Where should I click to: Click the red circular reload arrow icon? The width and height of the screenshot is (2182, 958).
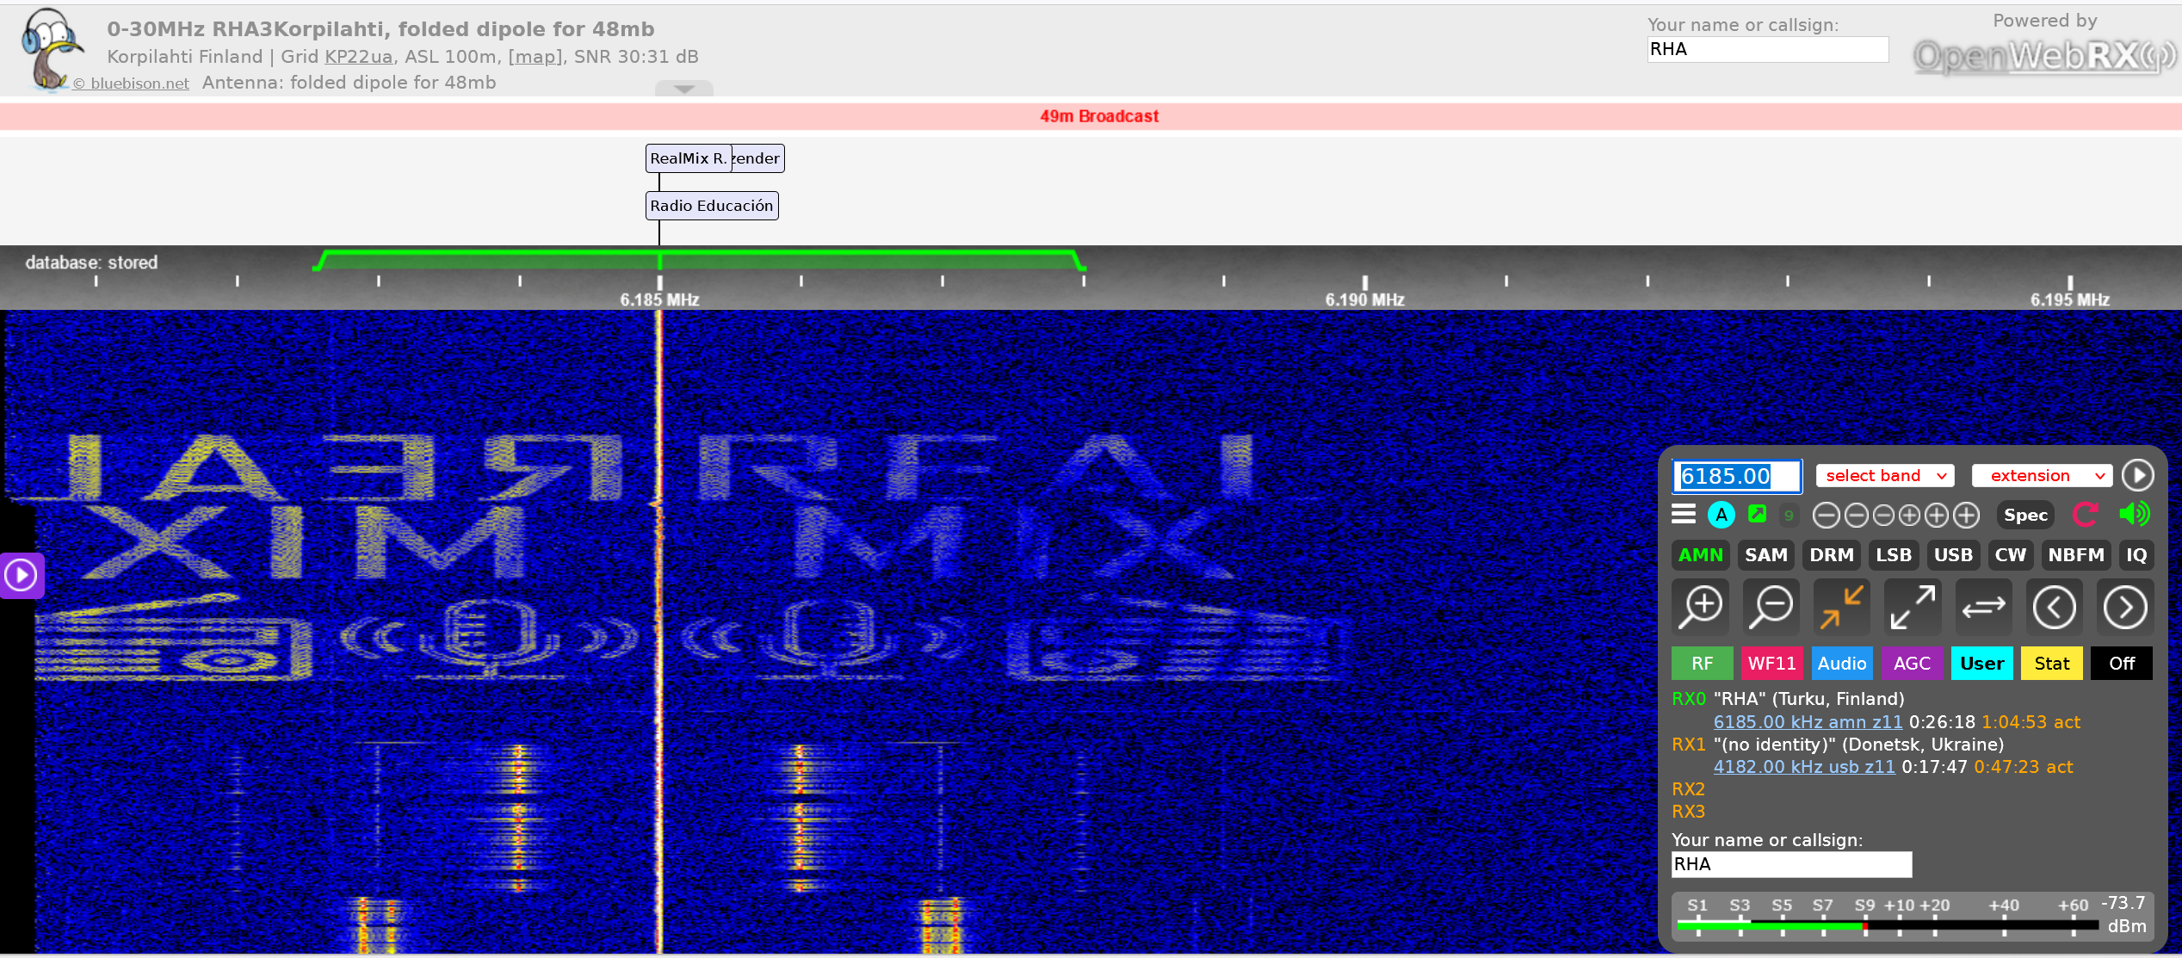click(x=2086, y=515)
